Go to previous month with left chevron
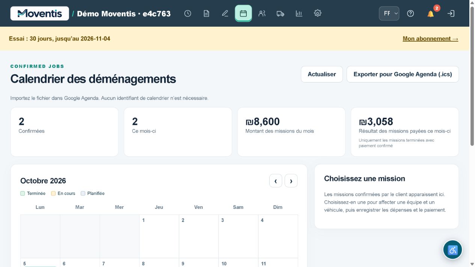Screen dimensions: 475x267 pyautogui.click(x=276, y=181)
